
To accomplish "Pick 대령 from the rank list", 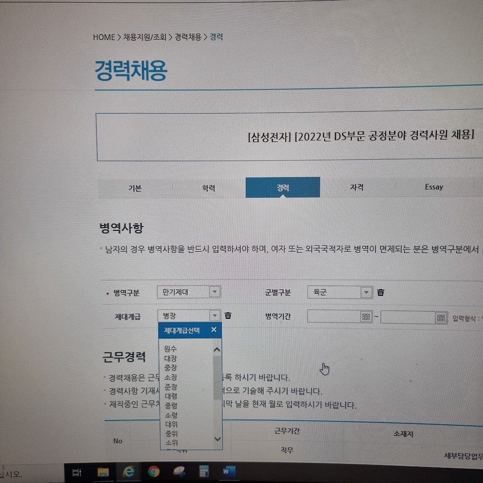I will pos(171,396).
